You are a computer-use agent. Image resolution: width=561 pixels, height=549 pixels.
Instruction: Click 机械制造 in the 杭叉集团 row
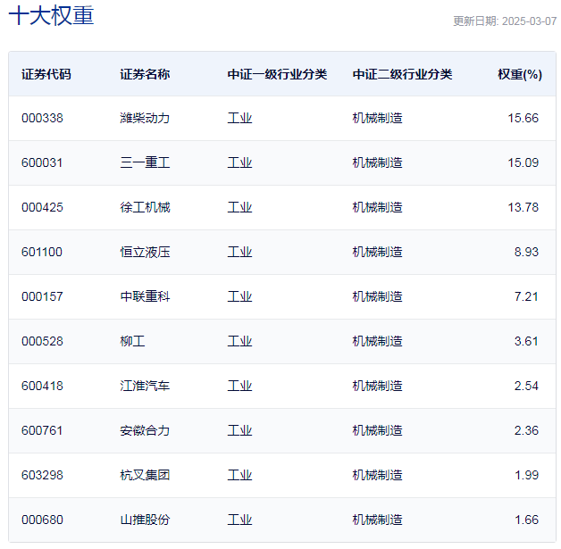coord(378,476)
